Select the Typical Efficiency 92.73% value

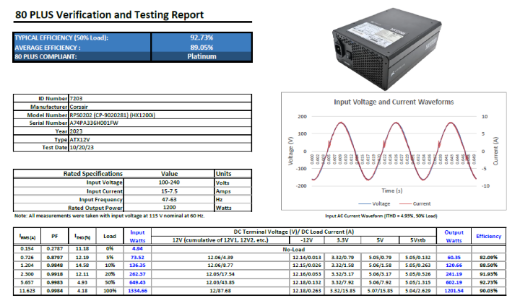coord(201,38)
